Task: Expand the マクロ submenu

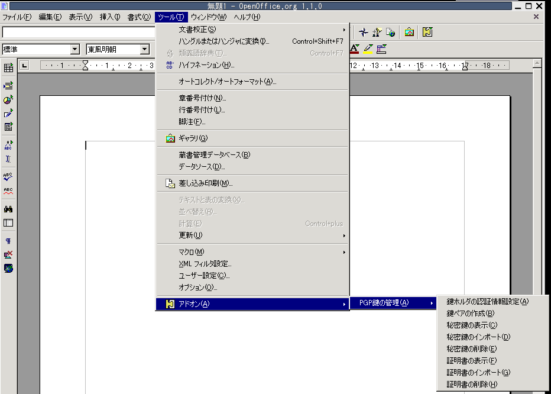Action: click(x=252, y=252)
